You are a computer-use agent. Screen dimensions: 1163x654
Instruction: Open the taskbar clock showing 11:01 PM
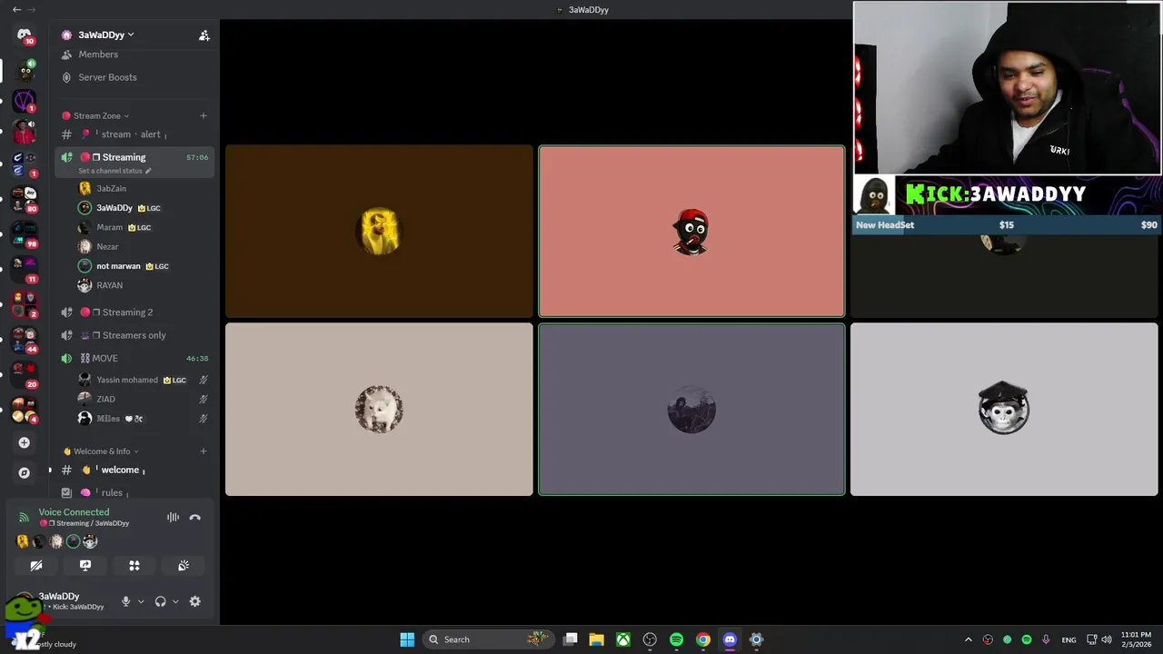pos(1137,639)
